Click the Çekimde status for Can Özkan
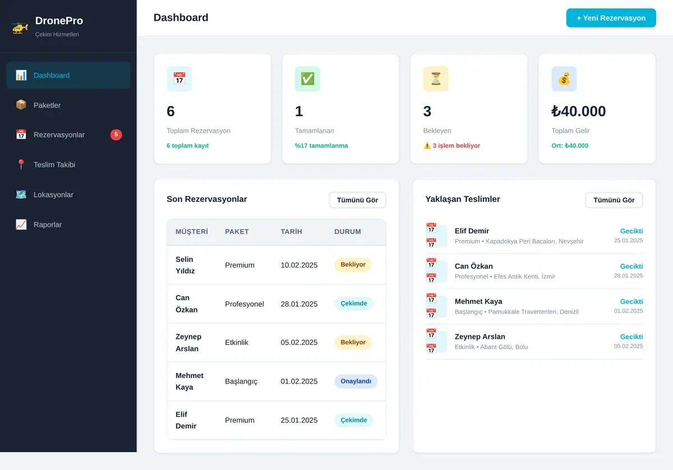673x470 pixels. click(354, 303)
